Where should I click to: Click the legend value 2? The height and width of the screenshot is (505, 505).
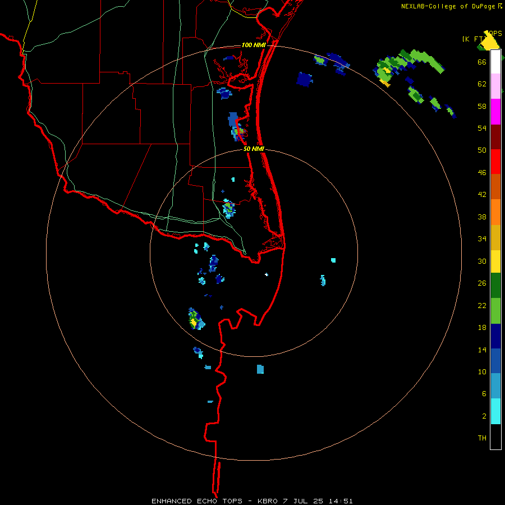coord(484,416)
